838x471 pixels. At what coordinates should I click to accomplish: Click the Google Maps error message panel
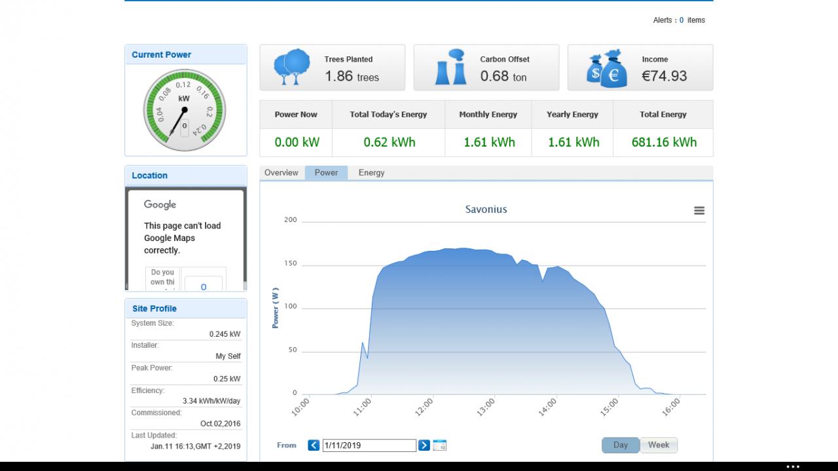click(x=186, y=240)
